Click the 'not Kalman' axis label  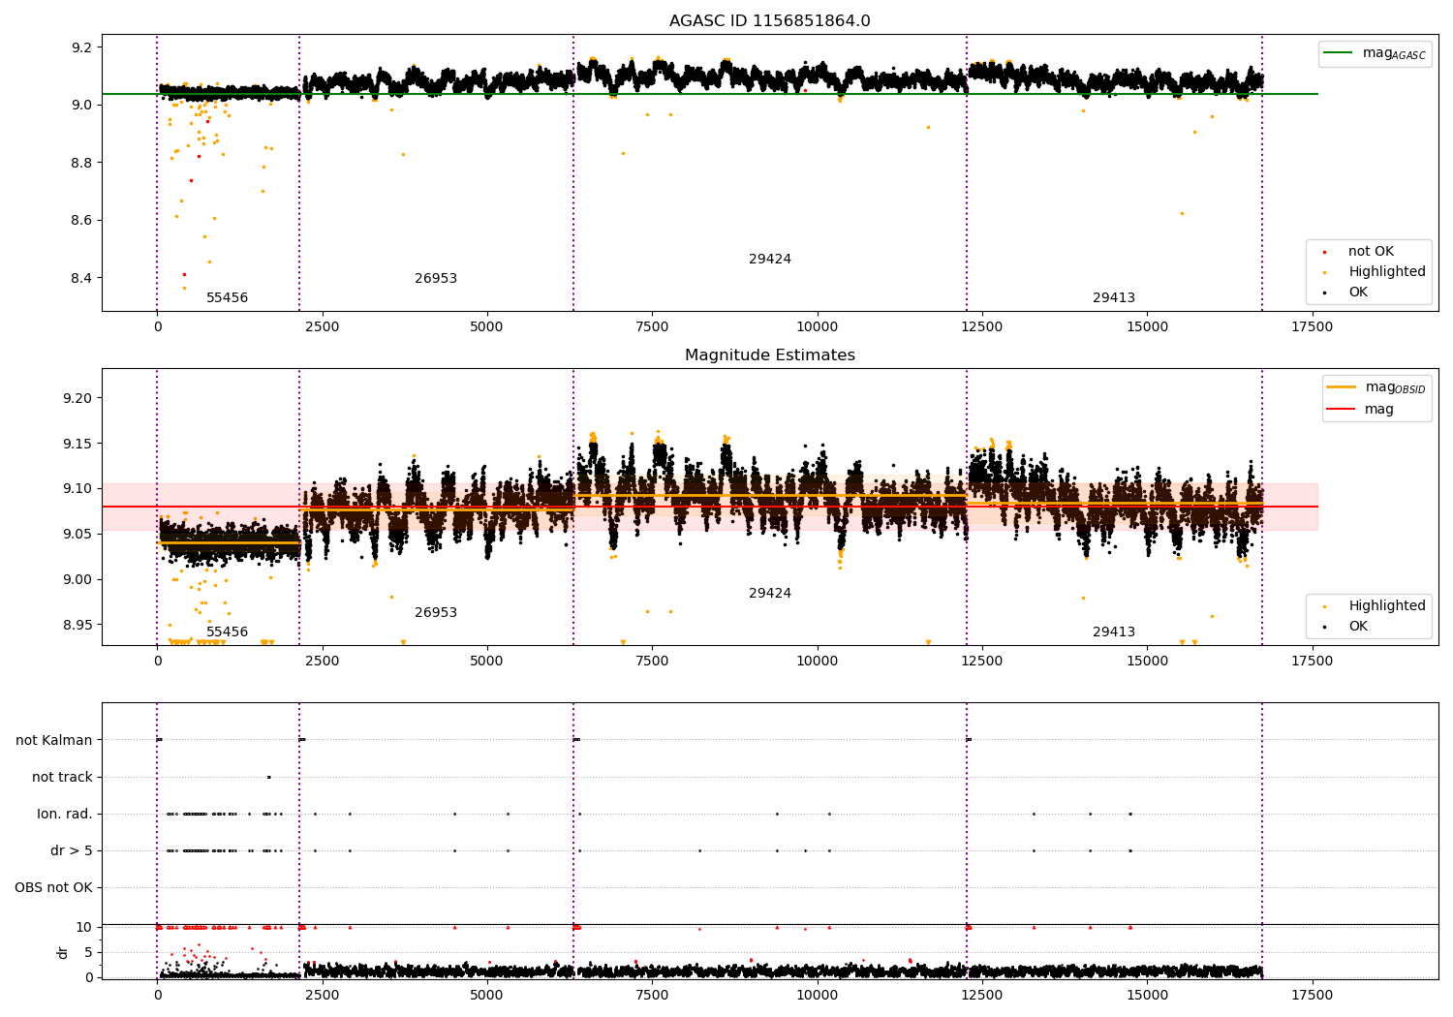coord(54,740)
